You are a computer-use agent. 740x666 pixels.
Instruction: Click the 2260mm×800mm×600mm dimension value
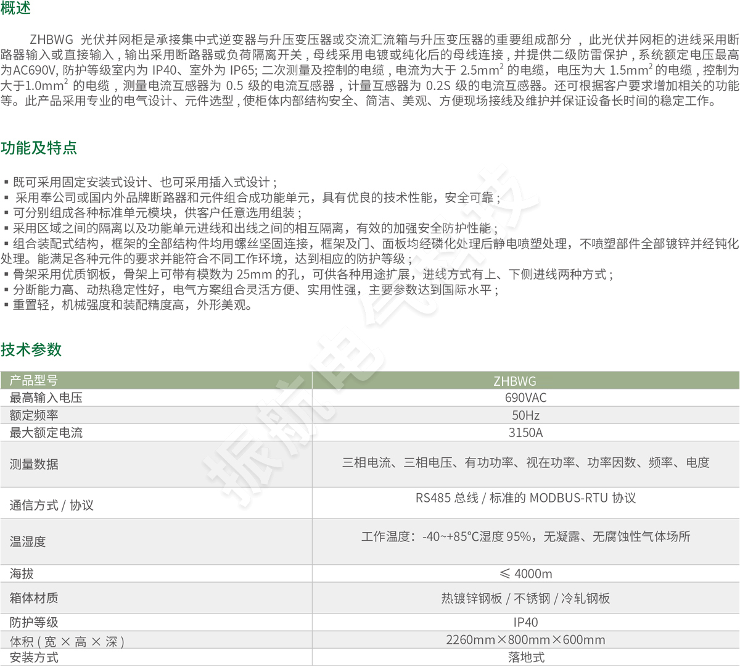525,639
